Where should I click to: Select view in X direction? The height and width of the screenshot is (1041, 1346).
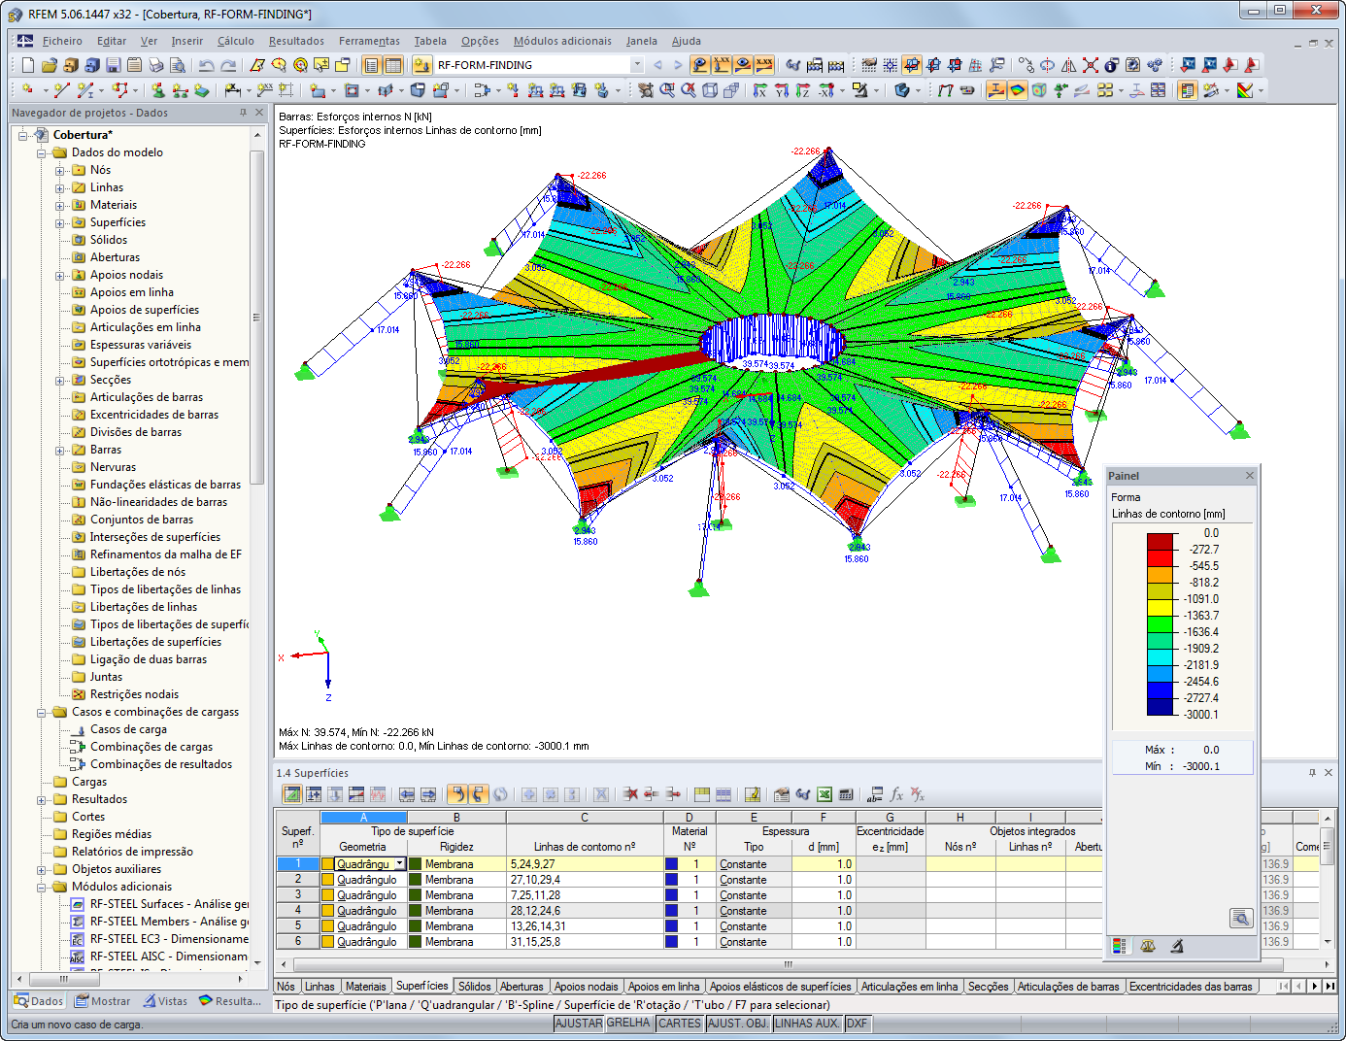click(x=760, y=90)
